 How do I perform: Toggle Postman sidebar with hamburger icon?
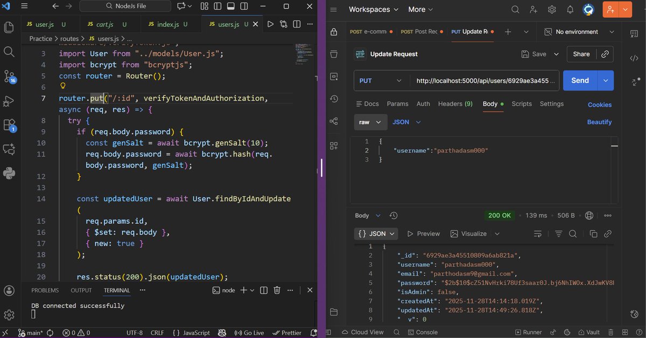(334, 10)
